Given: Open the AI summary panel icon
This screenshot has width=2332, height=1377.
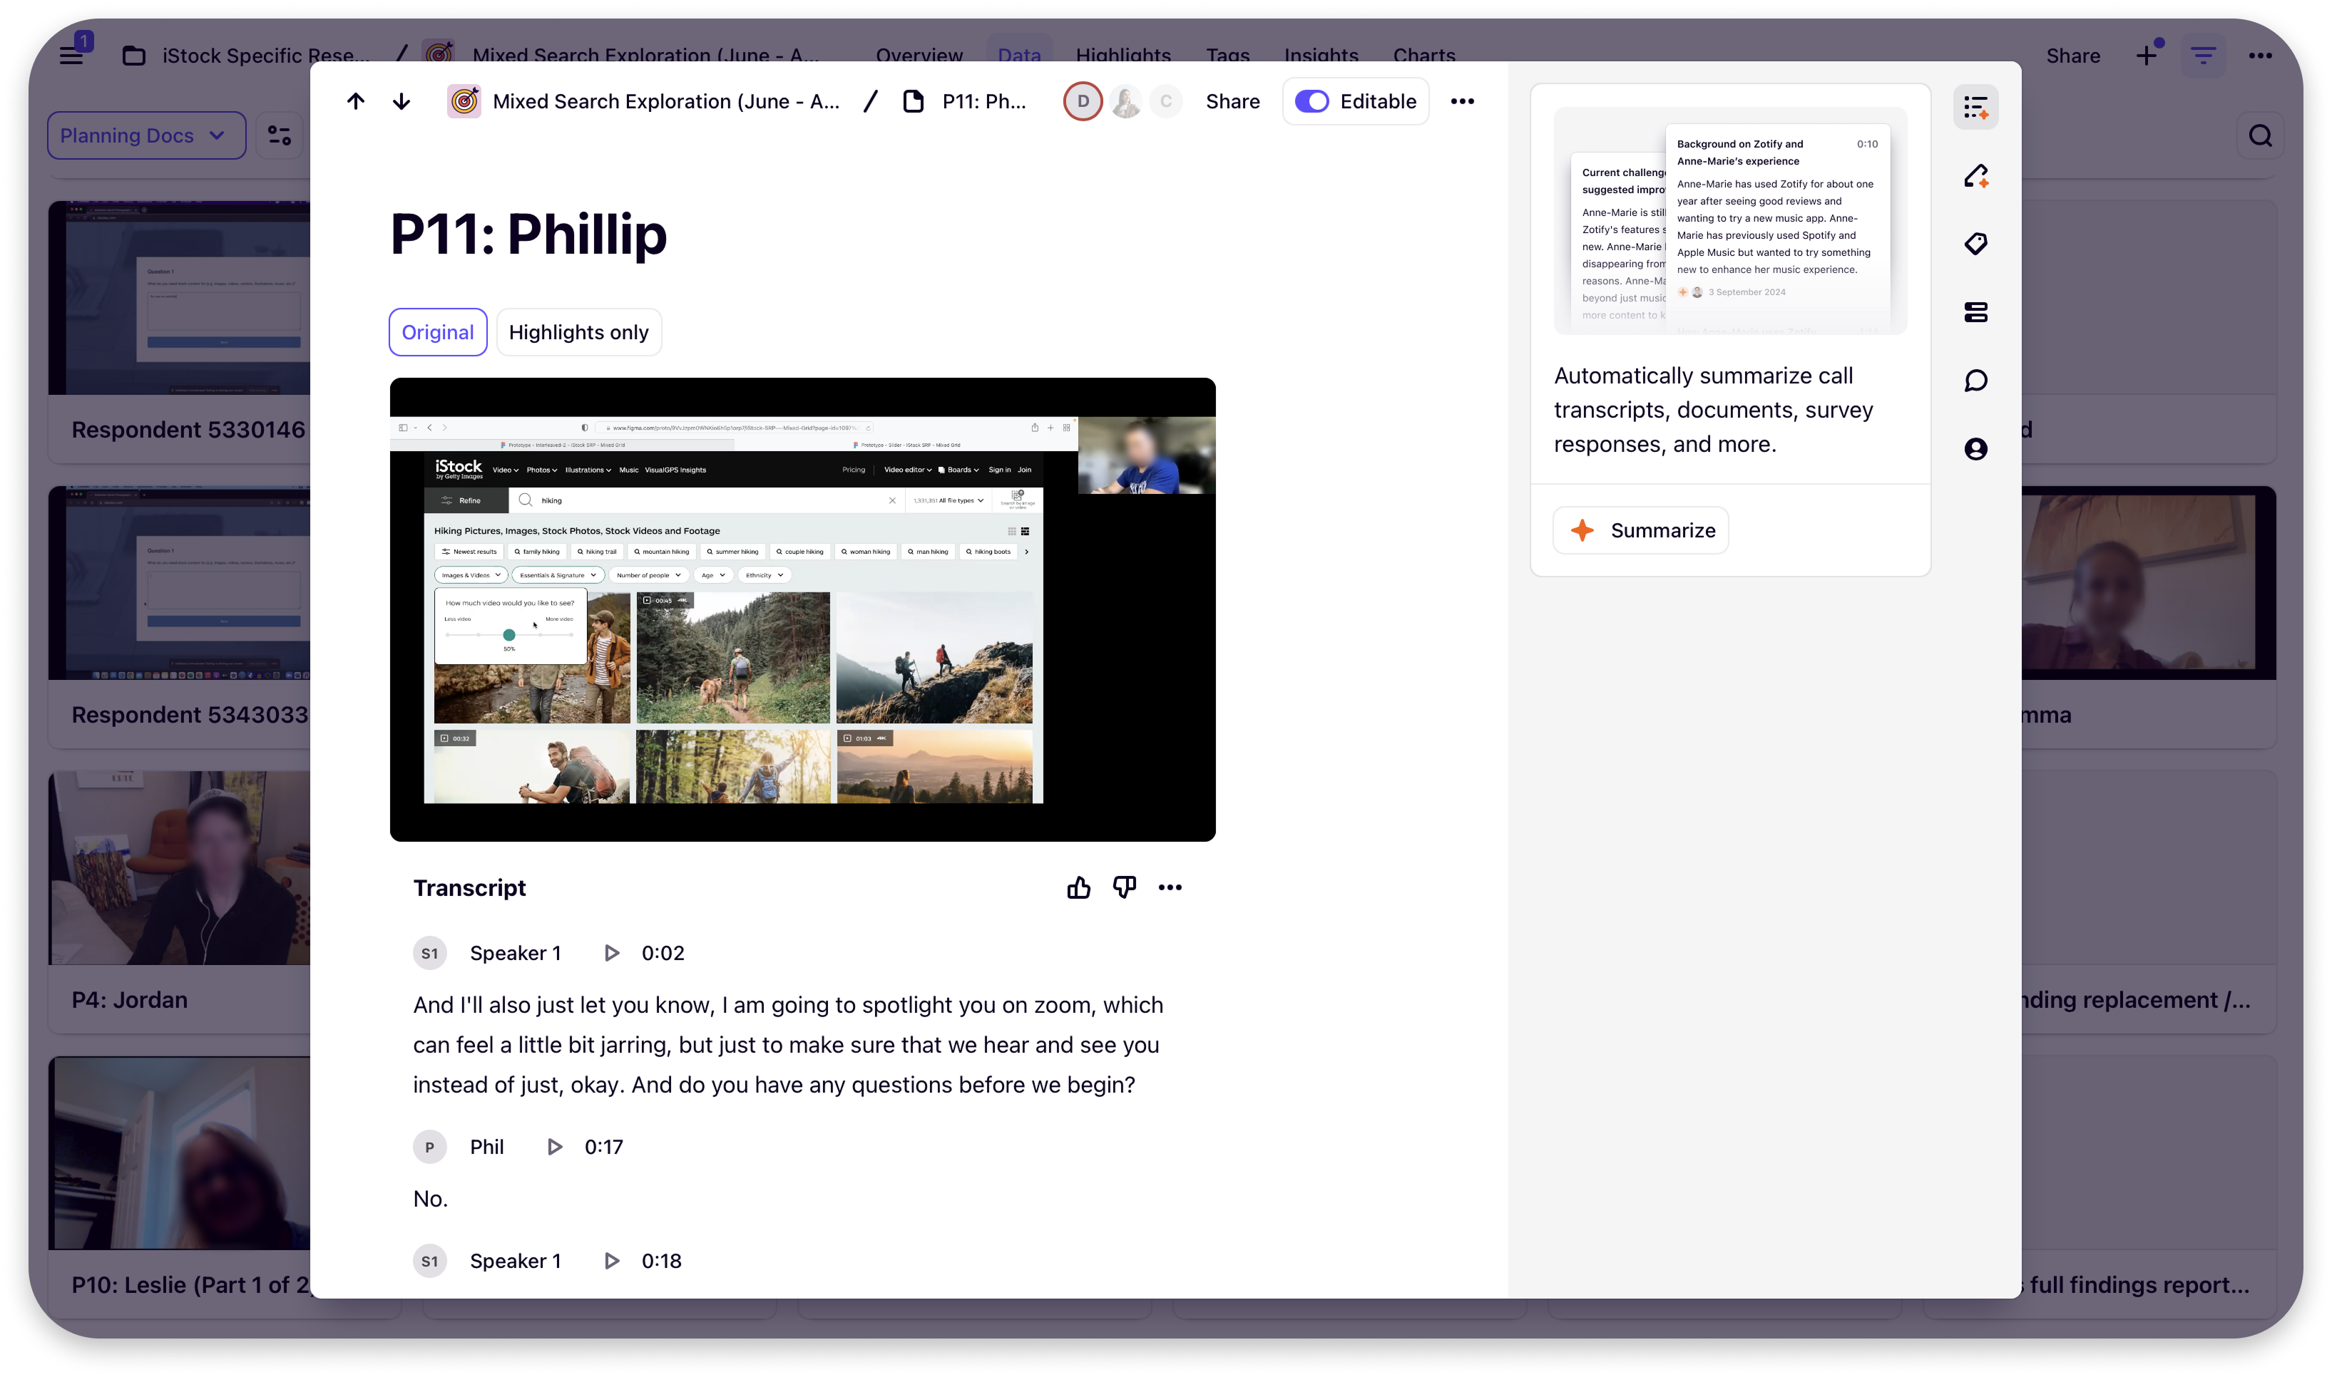Looking at the screenshot, I should 1975,107.
